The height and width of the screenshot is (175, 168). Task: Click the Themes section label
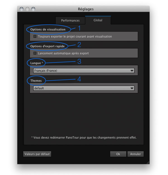36,81
